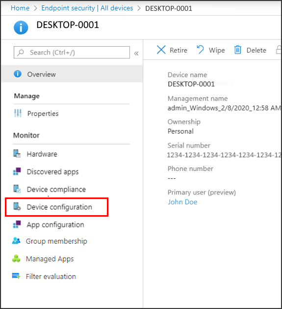The image size is (282, 309).
Task: Click the Wipe undo-arrow icon
Action: (200, 50)
